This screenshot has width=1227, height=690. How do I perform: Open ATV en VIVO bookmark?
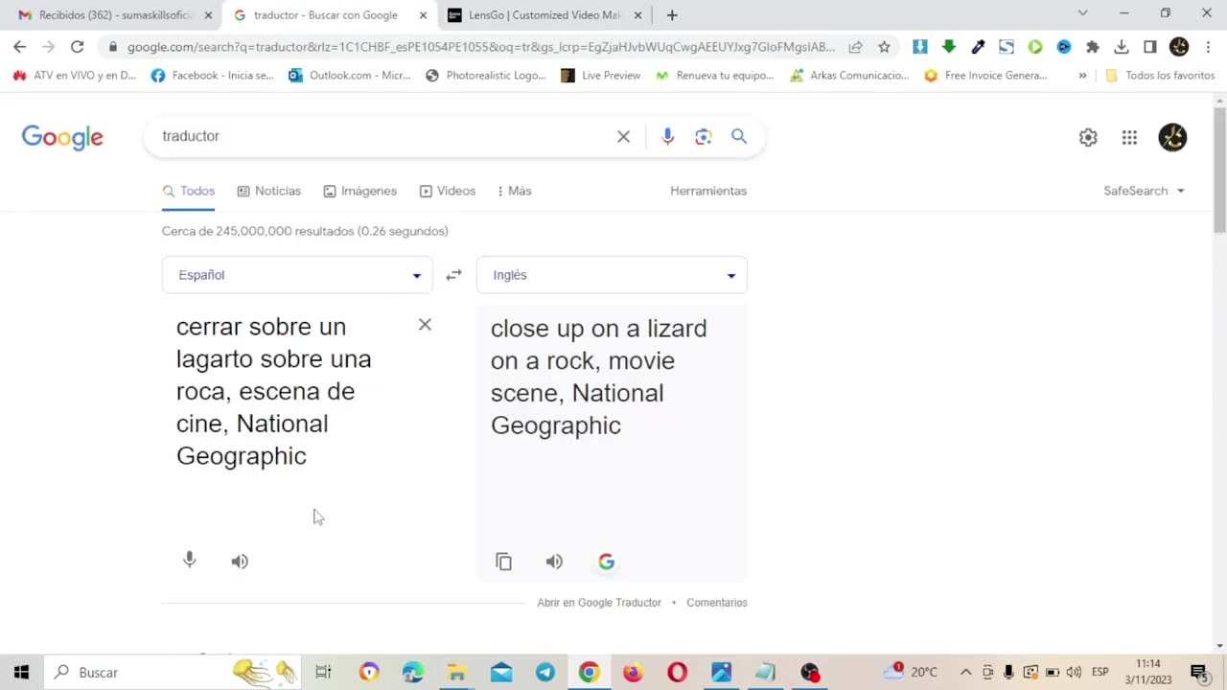pos(75,75)
